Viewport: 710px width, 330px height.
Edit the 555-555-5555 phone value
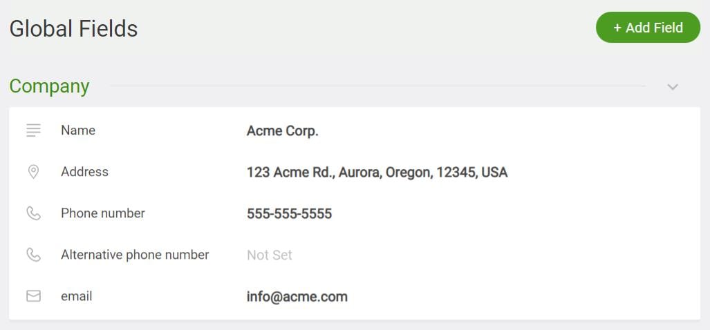[290, 214]
